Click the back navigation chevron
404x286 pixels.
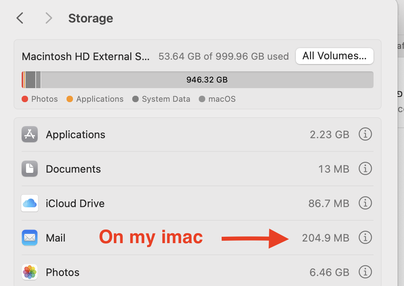pyautogui.click(x=20, y=18)
